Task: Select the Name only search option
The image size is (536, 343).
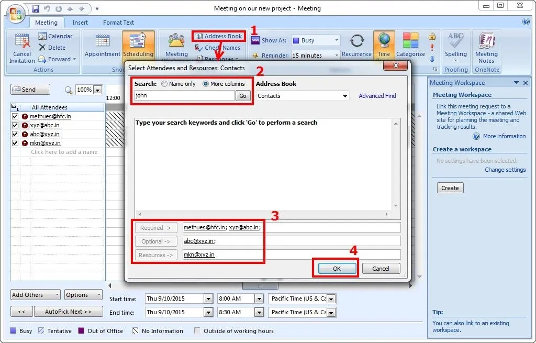Action: point(164,84)
